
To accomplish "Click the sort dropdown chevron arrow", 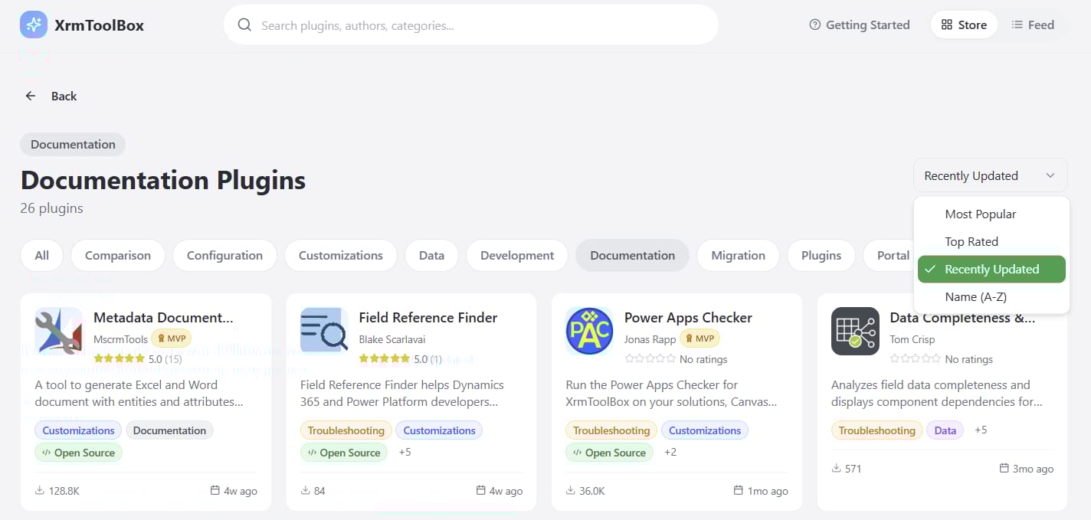I will (x=1050, y=175).
